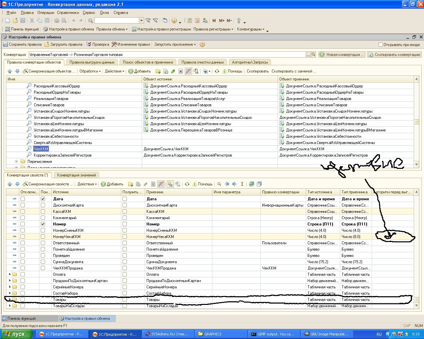The image size is (424, 339).
Task: Click the search magnifier icon near search field
Action: tap(90, 21)
